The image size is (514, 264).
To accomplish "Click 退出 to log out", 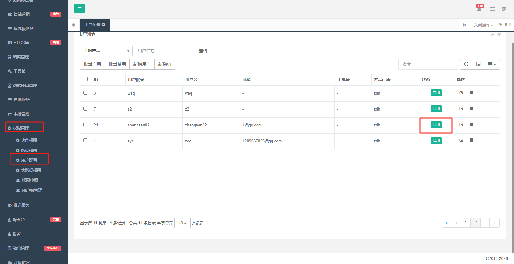I will (505, 25).
